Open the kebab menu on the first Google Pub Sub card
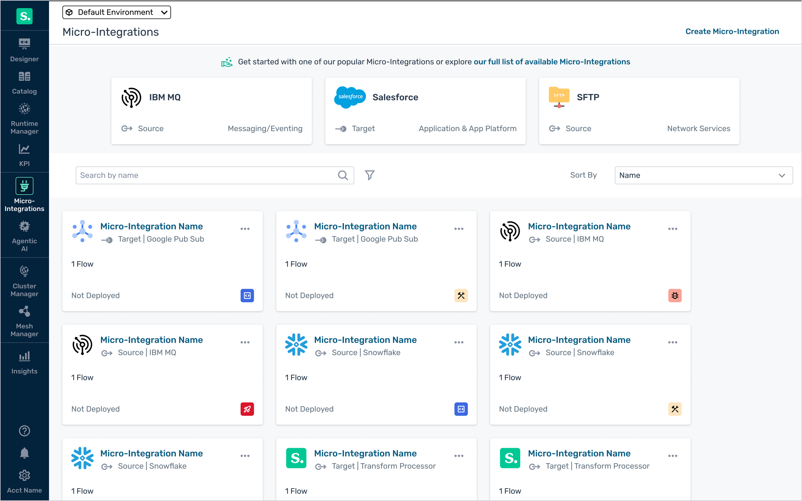 click(x=245, y=229)
